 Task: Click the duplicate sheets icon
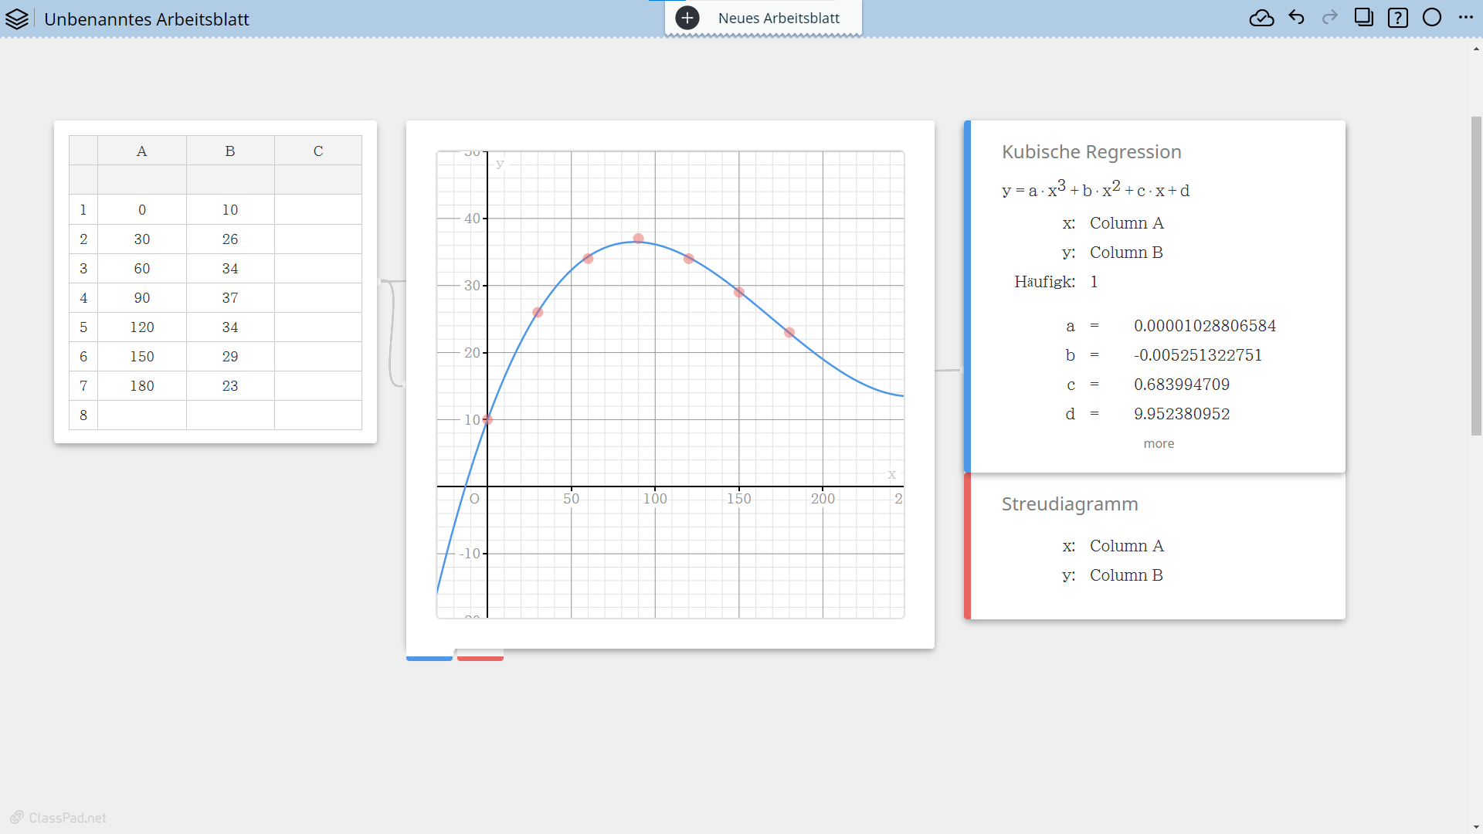(1363, 18)
